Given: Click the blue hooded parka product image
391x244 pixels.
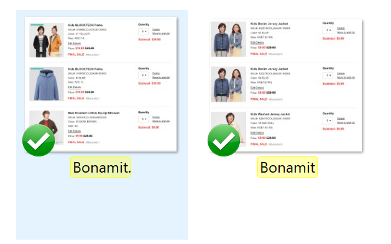Looking at the screenshot, I should (x=47, y=84).
